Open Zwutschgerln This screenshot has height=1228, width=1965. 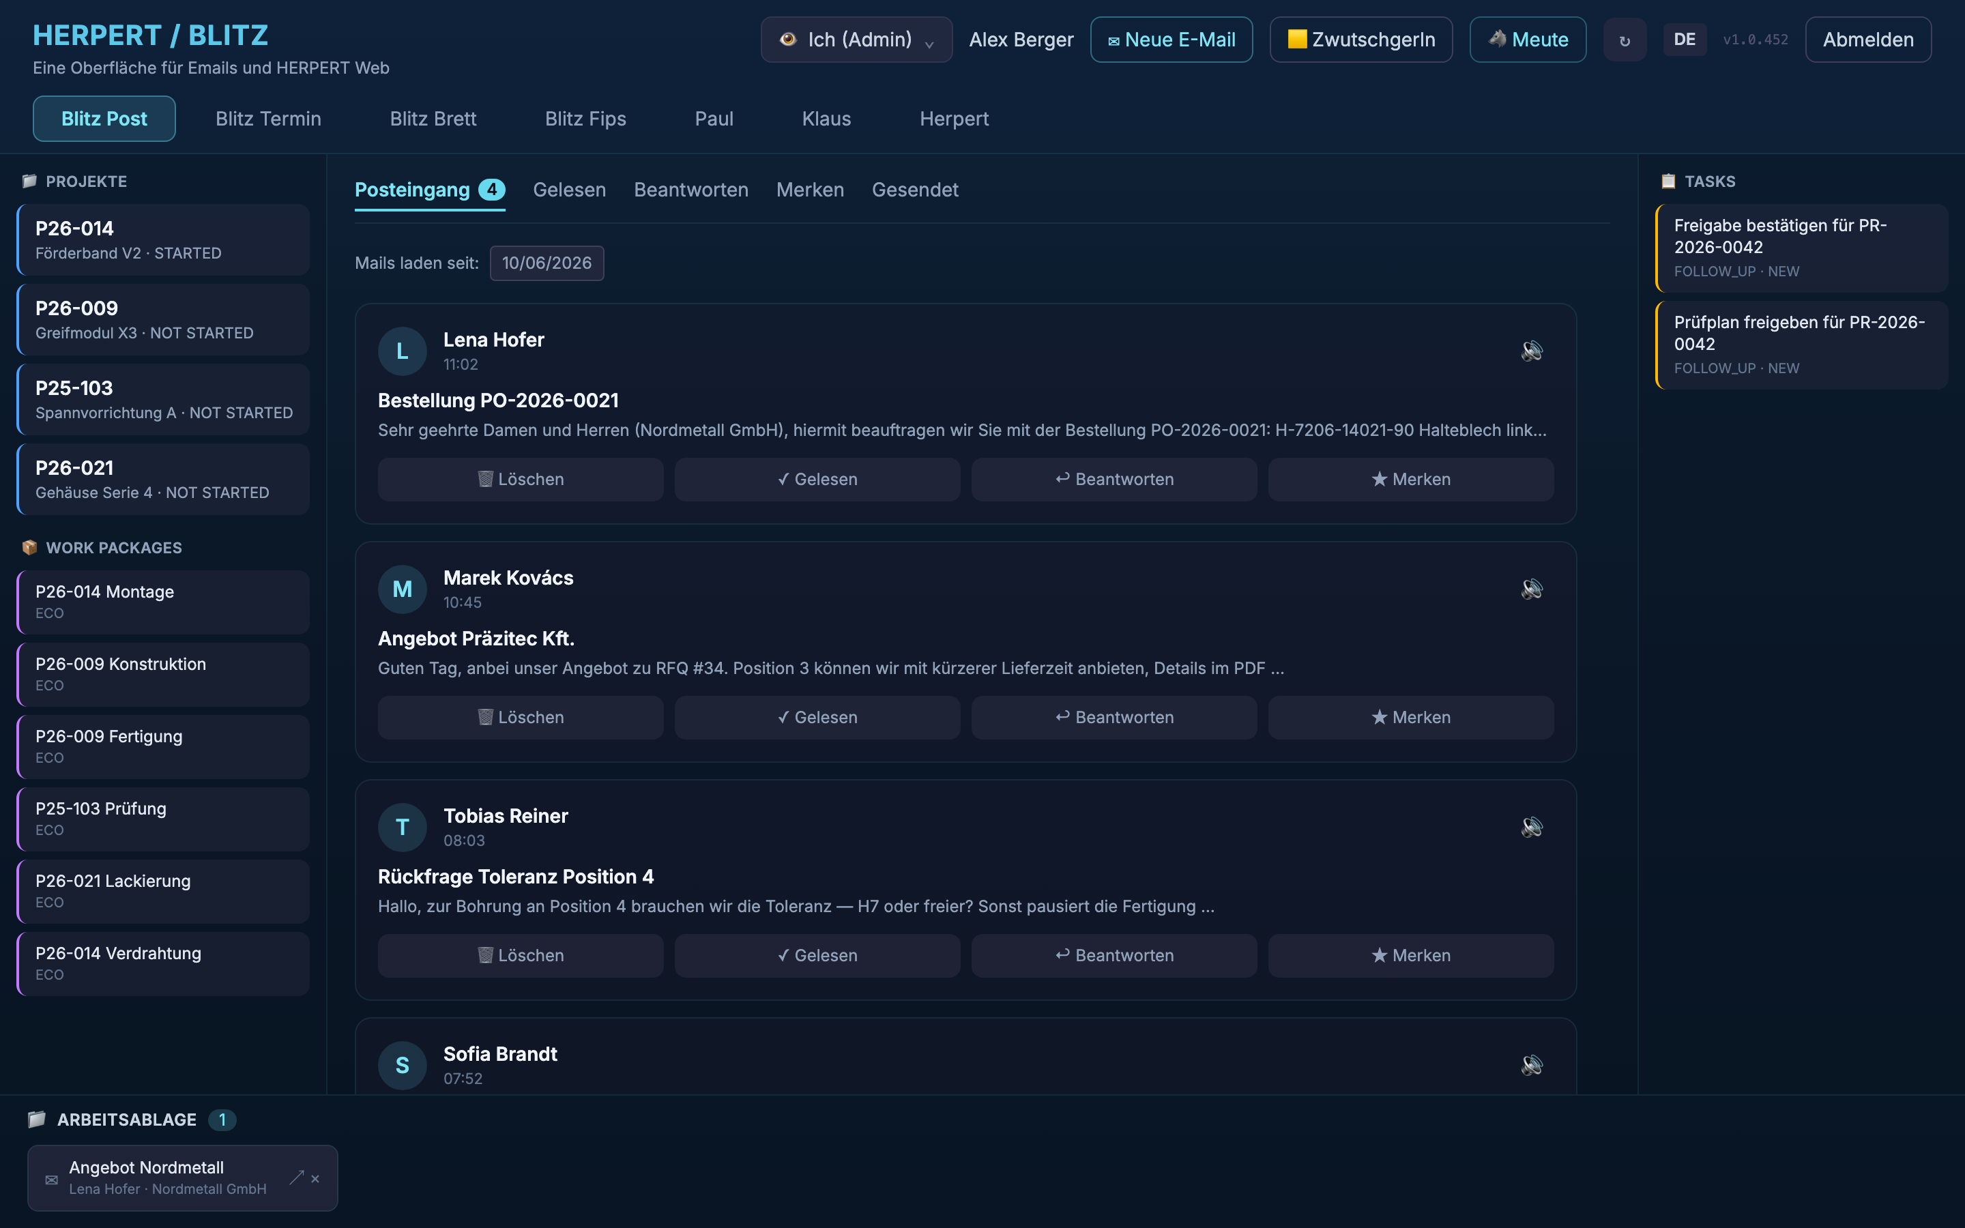click(x=1361, y=40)
